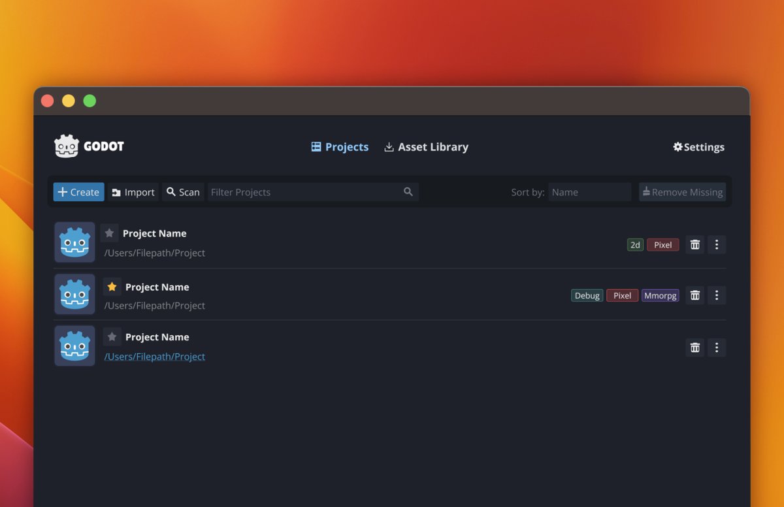The width and height of the screenshot is (784, 507).
Task: Click the Godot mascot logo
Action: 68,145
